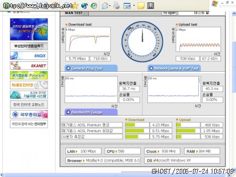Open the Bandwidth Gauge section
236x177 pixels.
pyautogui.click(x=91, y=112)
